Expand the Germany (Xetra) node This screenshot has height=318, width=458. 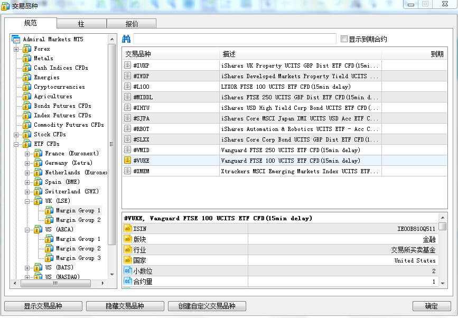(27, 163)
